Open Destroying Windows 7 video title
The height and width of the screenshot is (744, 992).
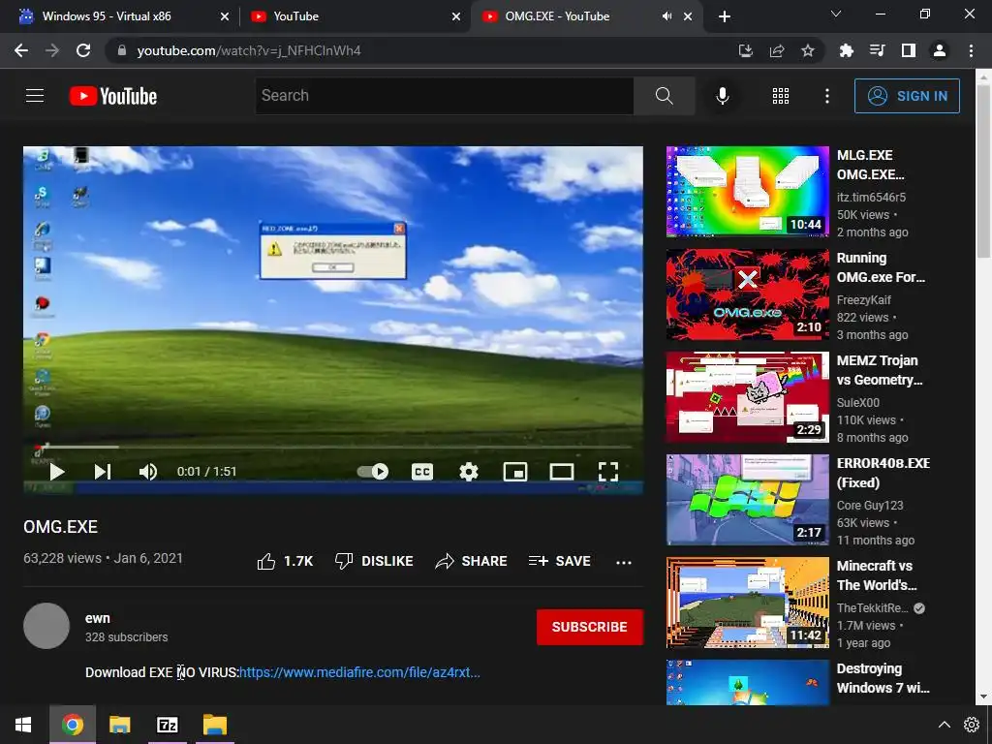[x=883, y=678]
